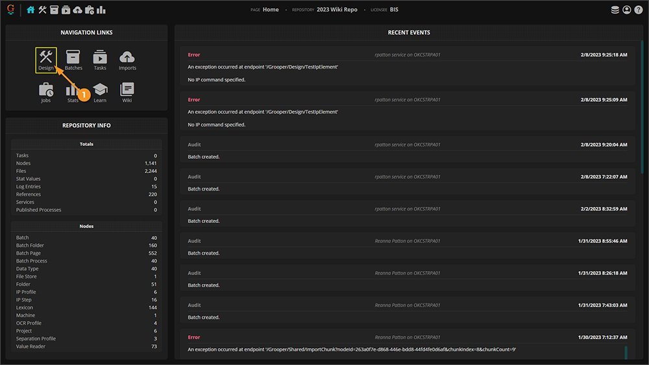Screen dimensions: 649x365
Task: Click the Batches box icon in the top toolbar
Action: click(55, 10)
